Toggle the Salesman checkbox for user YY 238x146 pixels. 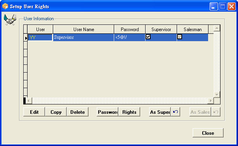pos(179,37)
